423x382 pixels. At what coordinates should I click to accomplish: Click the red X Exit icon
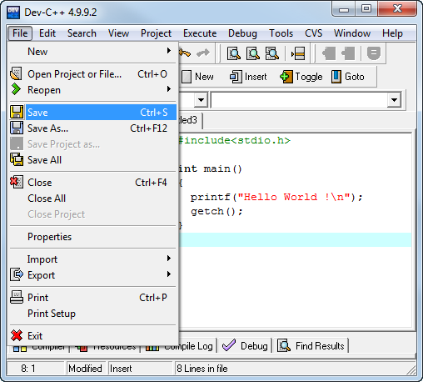(17, 335)
